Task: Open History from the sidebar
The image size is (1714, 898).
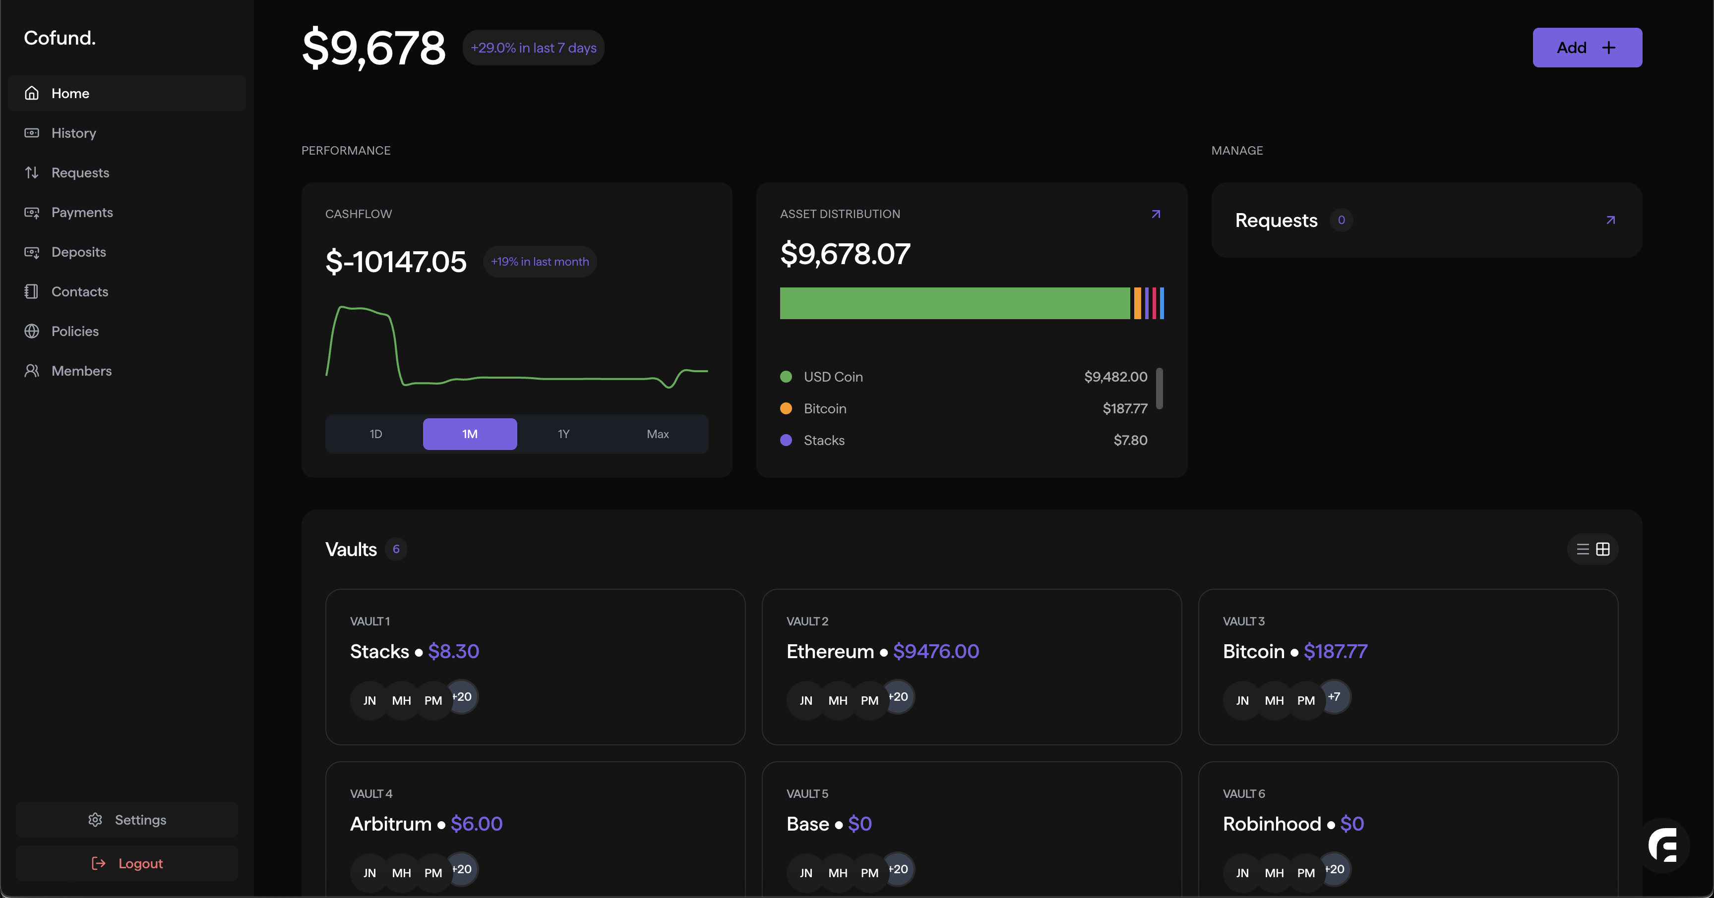Action: (x=73, y=133)
